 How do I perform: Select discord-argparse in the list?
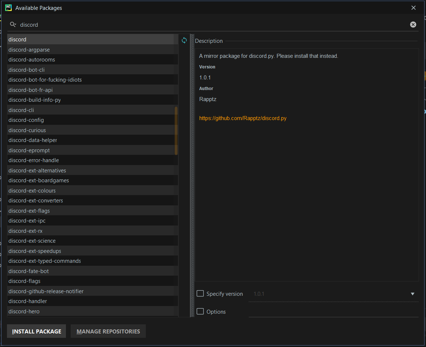(92, 50)
